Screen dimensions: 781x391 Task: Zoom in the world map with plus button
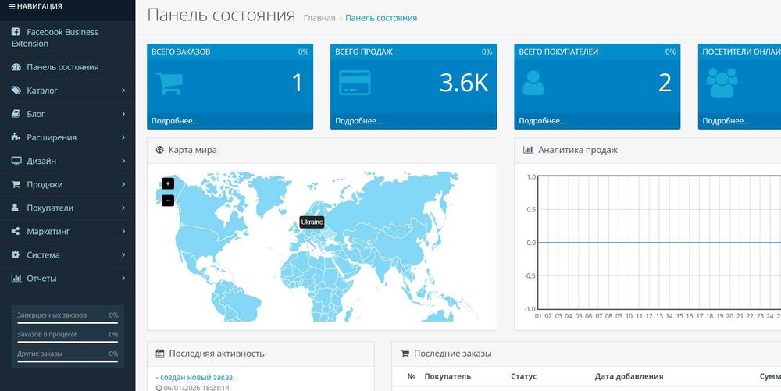169,183
